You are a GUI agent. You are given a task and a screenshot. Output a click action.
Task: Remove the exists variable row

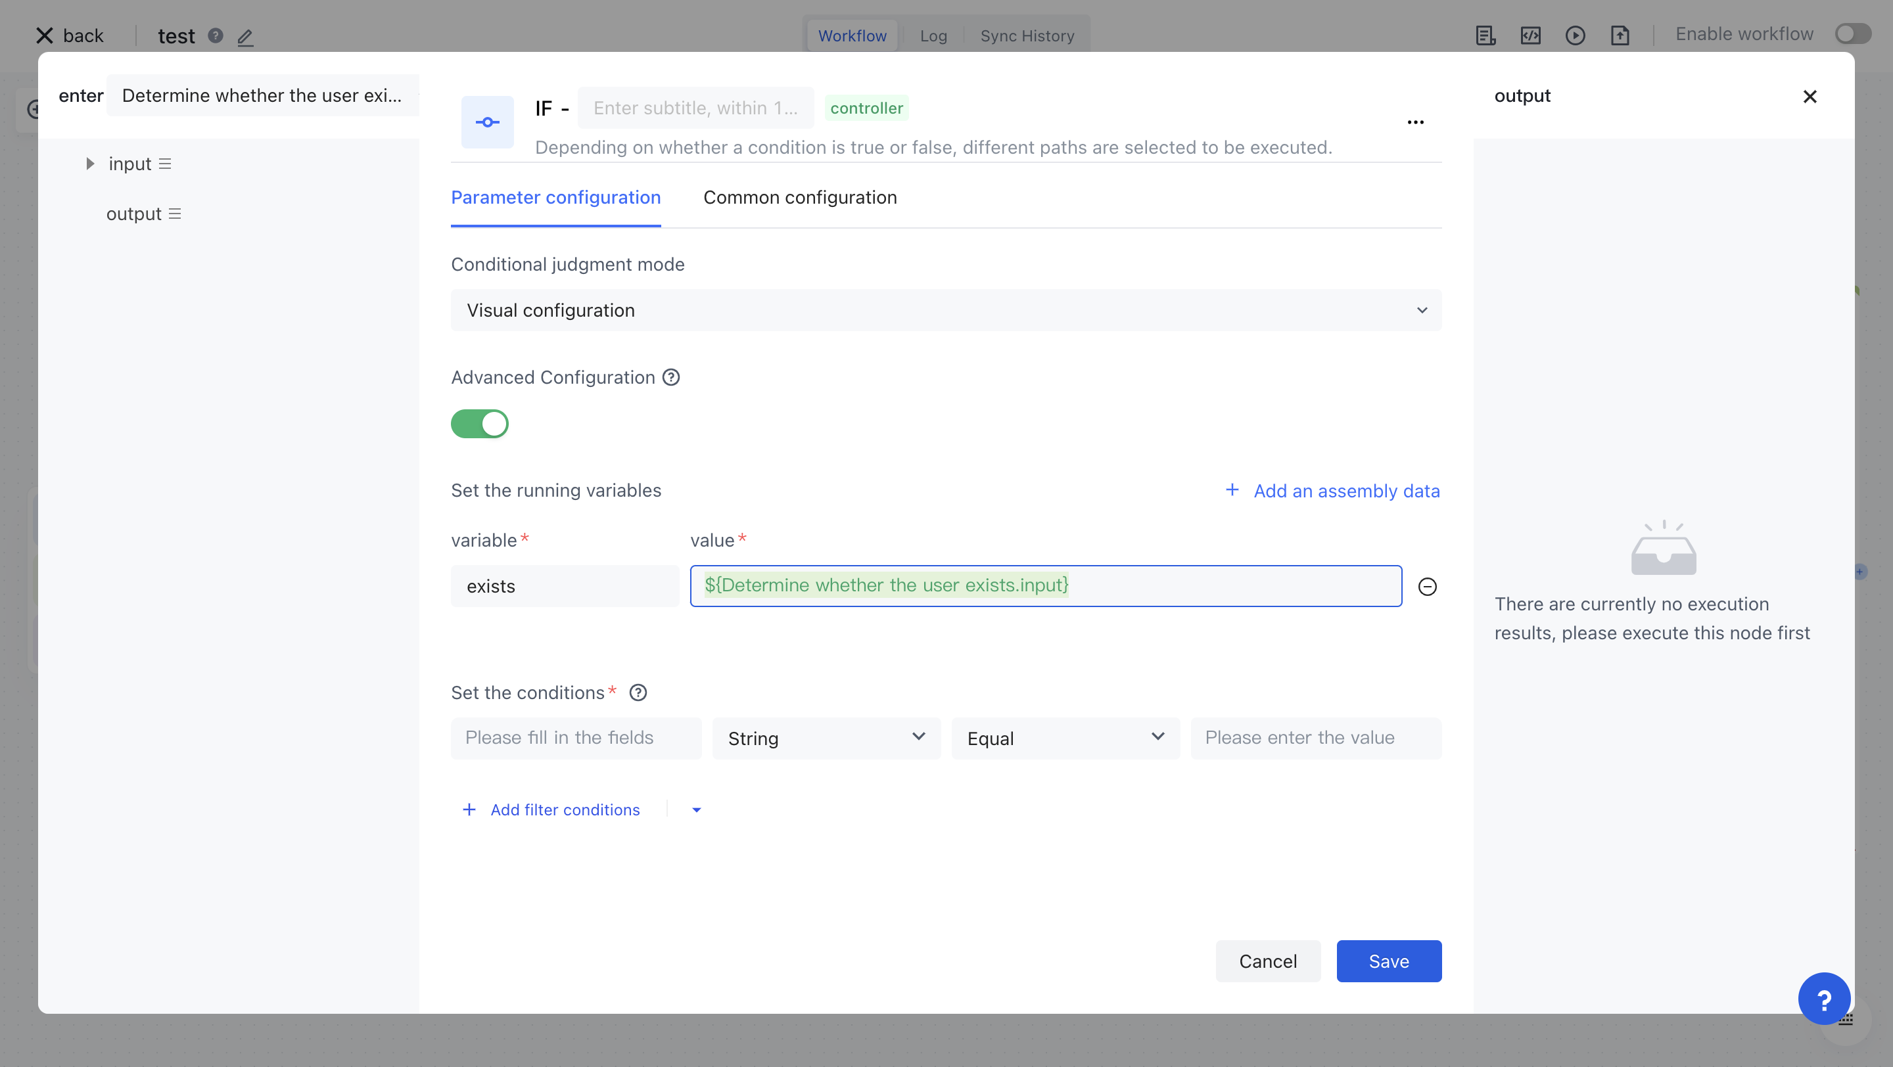click(1427, 586)
